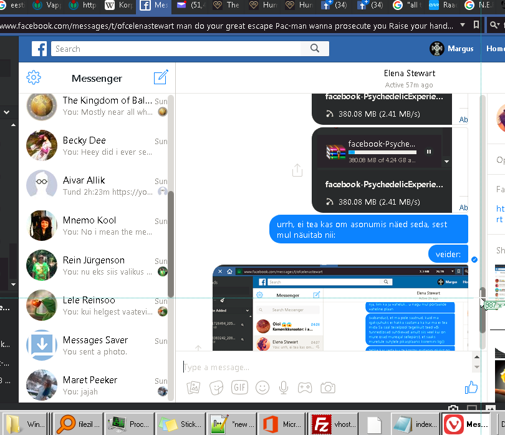Open the Lele Reinsoo conversation

coord(96,306)
